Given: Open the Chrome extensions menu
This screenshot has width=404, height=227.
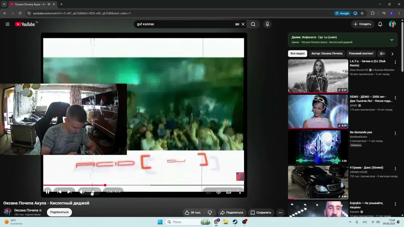Looking at the screenshot, I should [373, 13].
